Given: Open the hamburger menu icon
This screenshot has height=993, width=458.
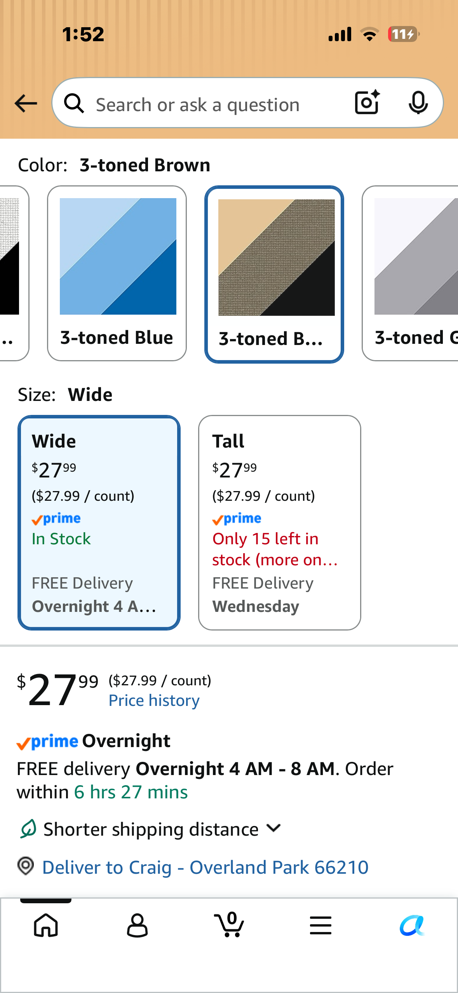Looking at the screenshot, I should 320,925.
